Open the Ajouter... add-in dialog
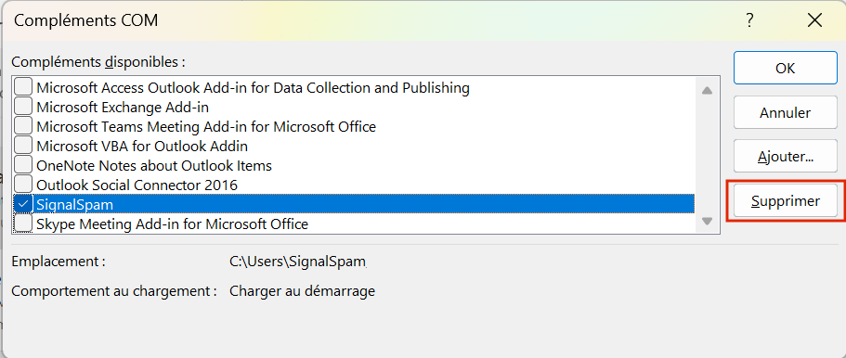Image resolution: width=846 pixels, height=358 pixels. pyautogui.click(x=786, y=157)
